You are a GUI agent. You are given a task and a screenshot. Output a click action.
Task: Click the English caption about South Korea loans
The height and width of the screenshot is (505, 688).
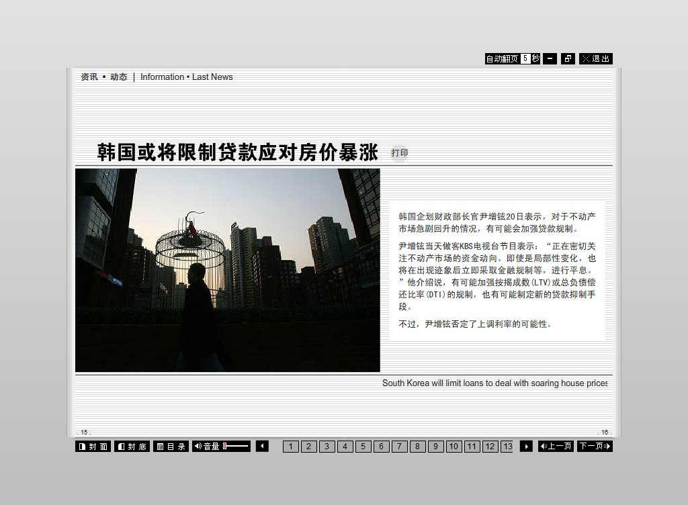495,383
